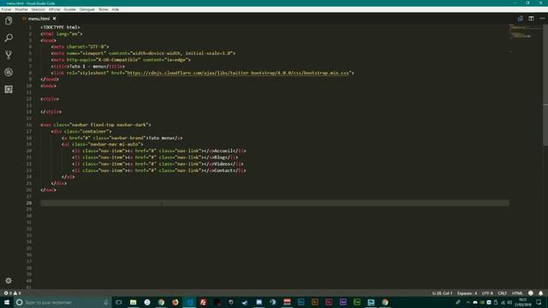Close the menu.html tab with its X
Viewport: 548px width, 308px height.
point(54,19)
